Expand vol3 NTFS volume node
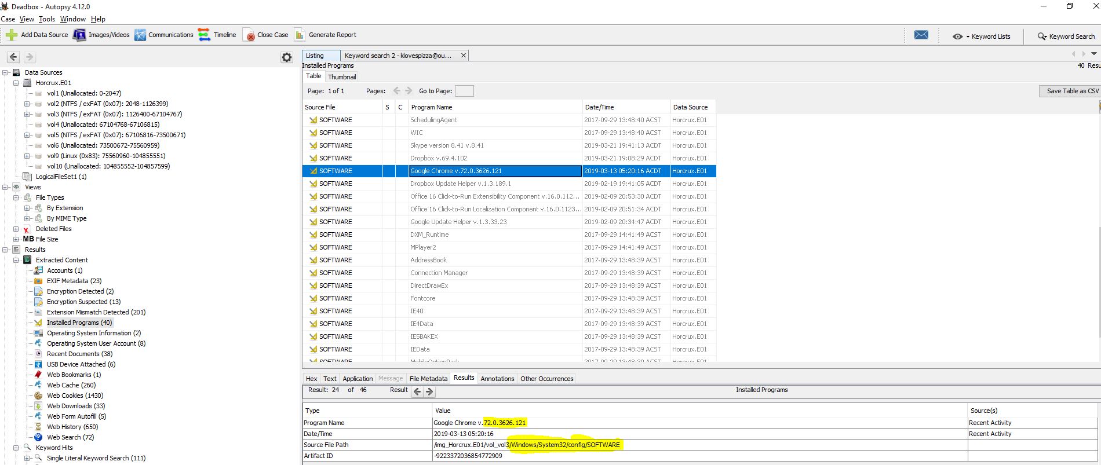The image size is (1101, 465). [x=27, y=114]
